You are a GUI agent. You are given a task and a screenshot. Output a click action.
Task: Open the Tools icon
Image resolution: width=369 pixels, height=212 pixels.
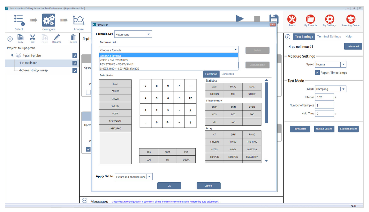pyautogui.click(x=292, y=20)
